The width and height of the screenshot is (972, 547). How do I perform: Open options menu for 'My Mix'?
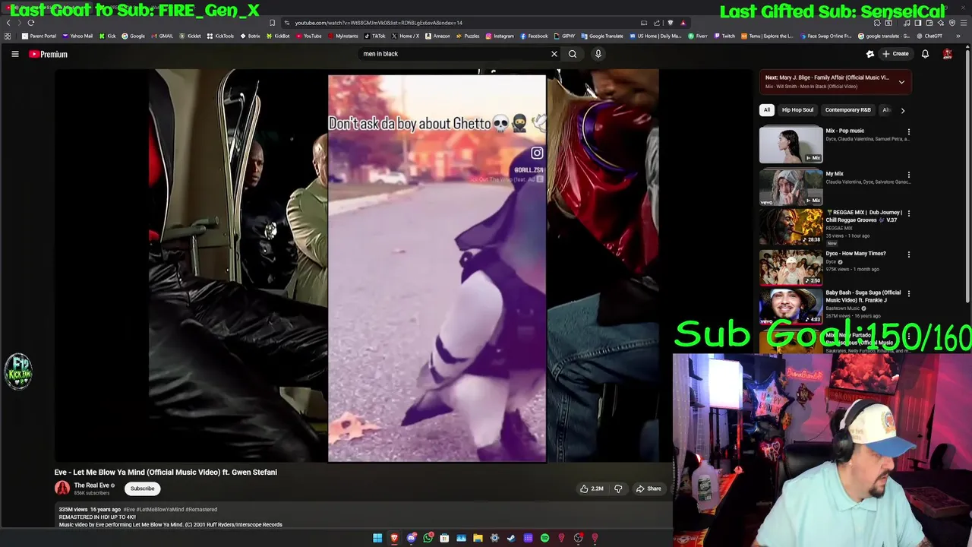click(x=908, y=175)
